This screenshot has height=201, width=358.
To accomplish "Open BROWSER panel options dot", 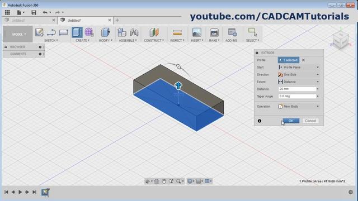I will pyautogui.click(x=40, y=47).
